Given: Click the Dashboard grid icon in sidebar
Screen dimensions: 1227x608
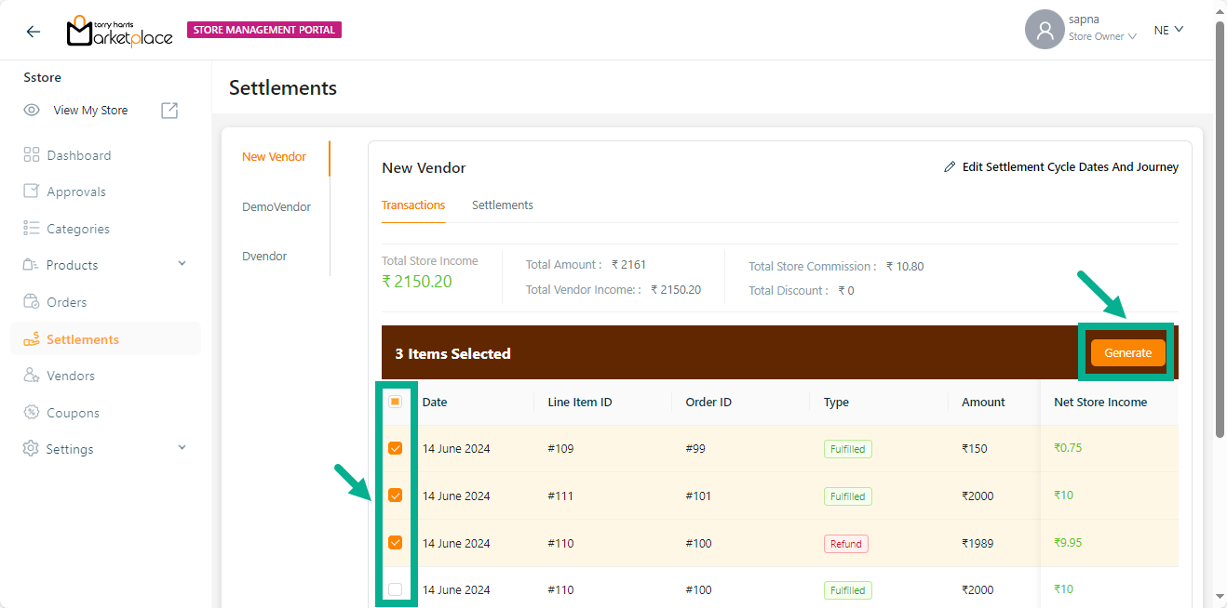Looking at the screenshot, I should (x=32, y=155).
